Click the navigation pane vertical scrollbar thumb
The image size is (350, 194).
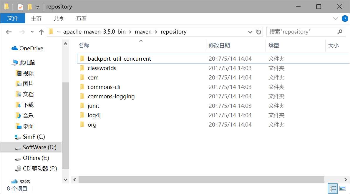(65, 126)
